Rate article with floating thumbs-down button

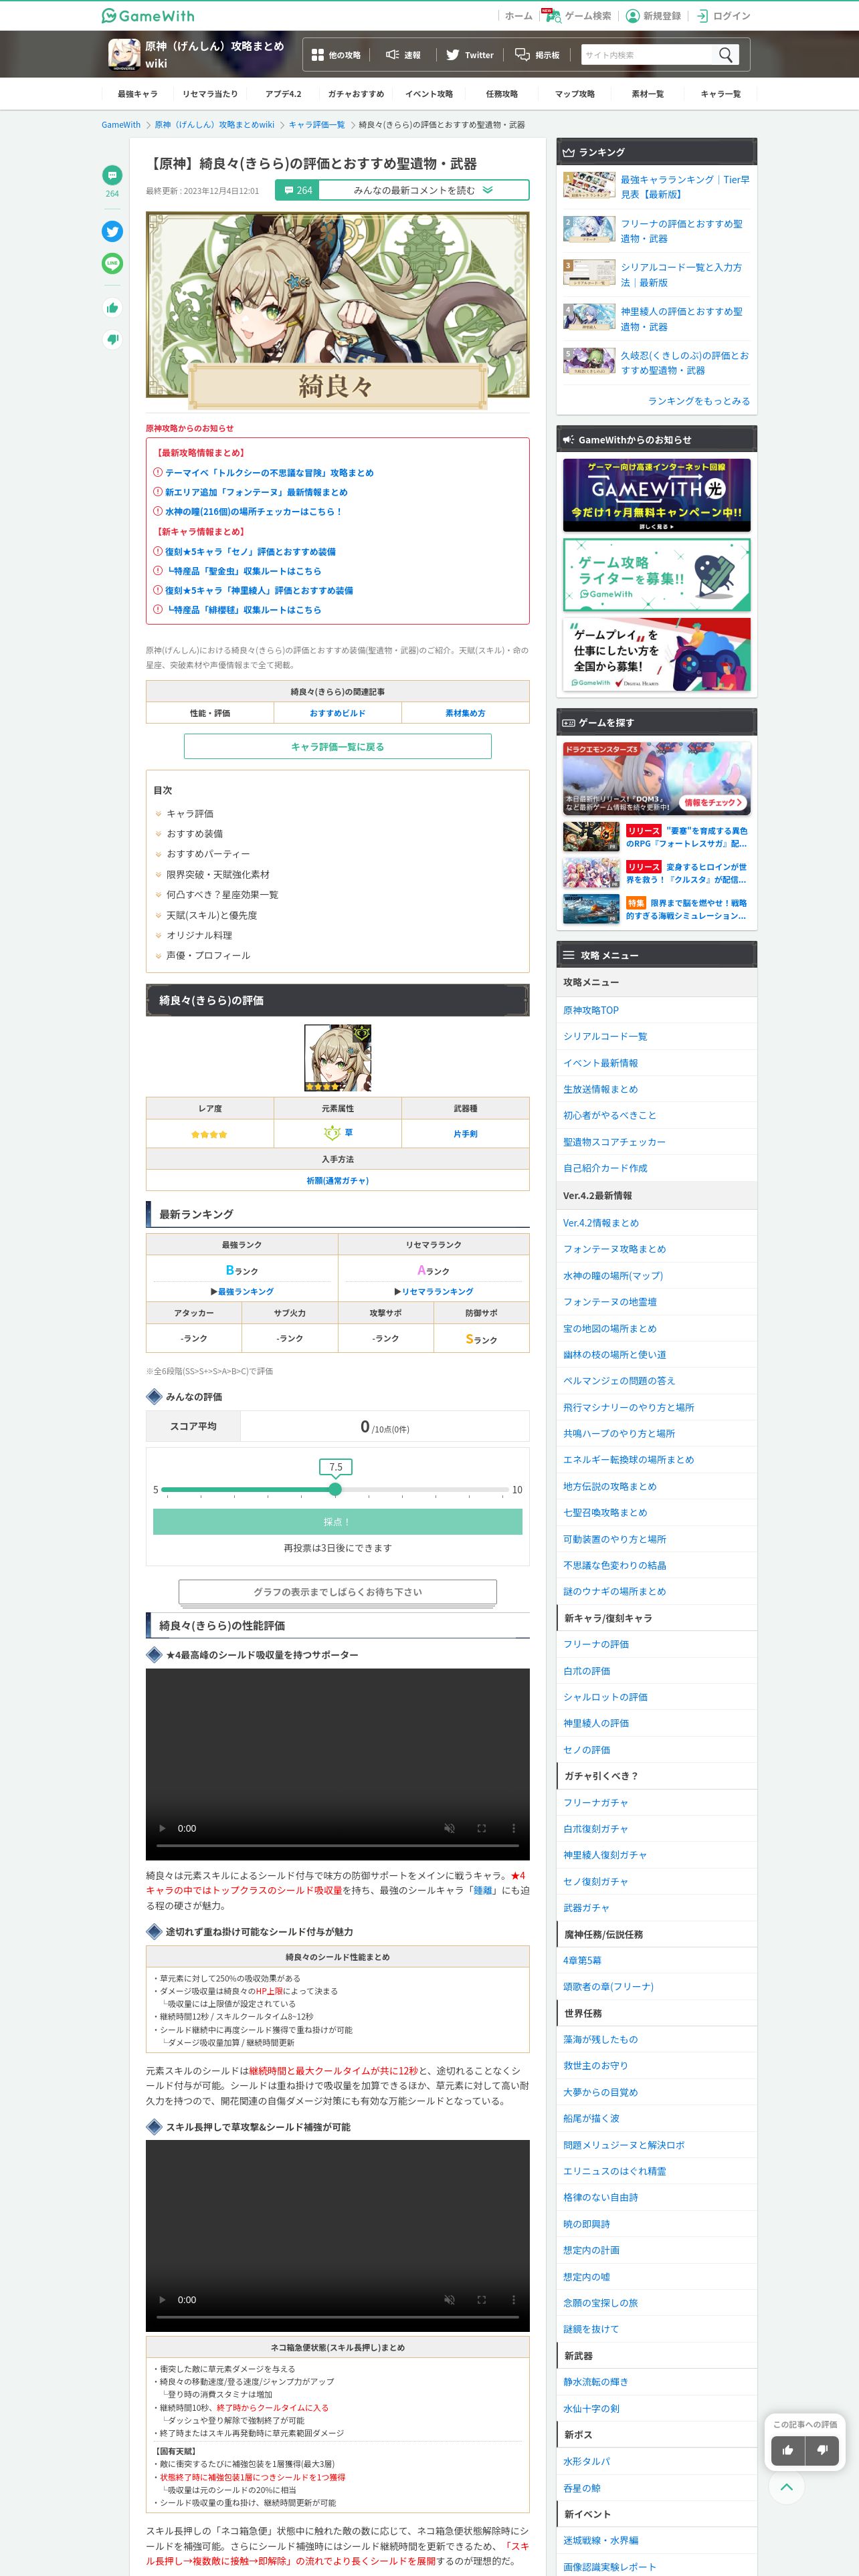click(822, 2450)
